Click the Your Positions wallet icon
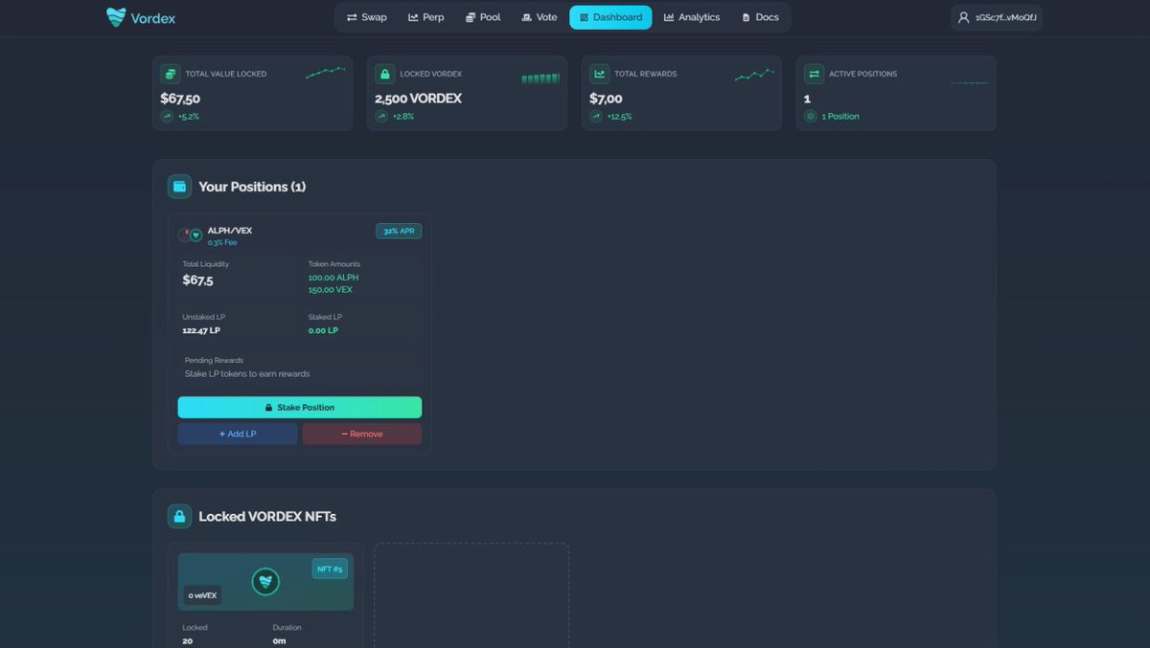1150x648 pixels. [x=179, y=187]
